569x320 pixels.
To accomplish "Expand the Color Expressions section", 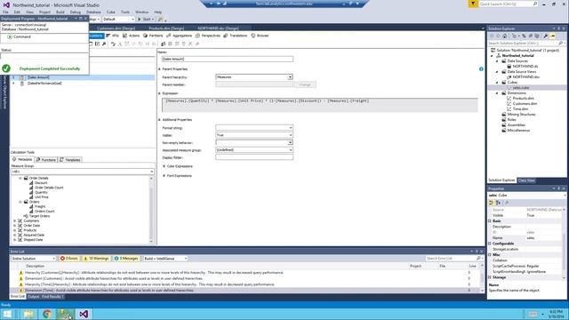I will point(164,166).
